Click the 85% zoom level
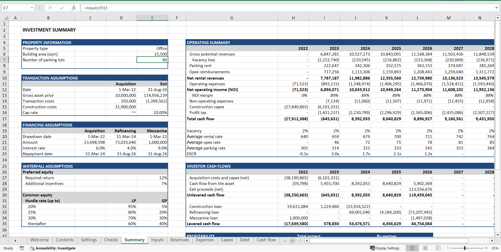501x252 pixels. (495, 248)
